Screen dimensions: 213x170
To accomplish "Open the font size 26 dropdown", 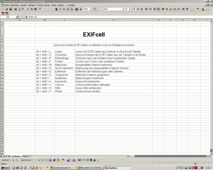I will (130, 9).
